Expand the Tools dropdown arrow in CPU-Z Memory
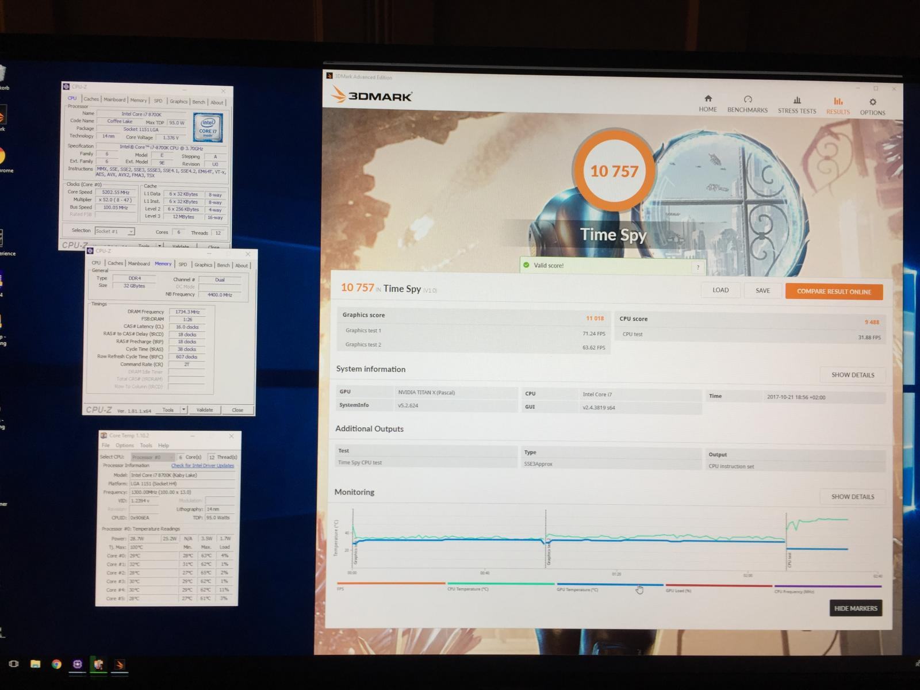The image size is (920, 690). [x=183, y=410]
